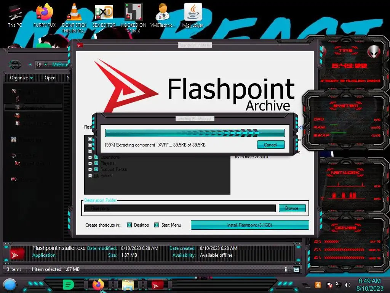Cancel the Flashpoint extraction
390x293 pixels.
pyautogui.click(x=271, y=145)
